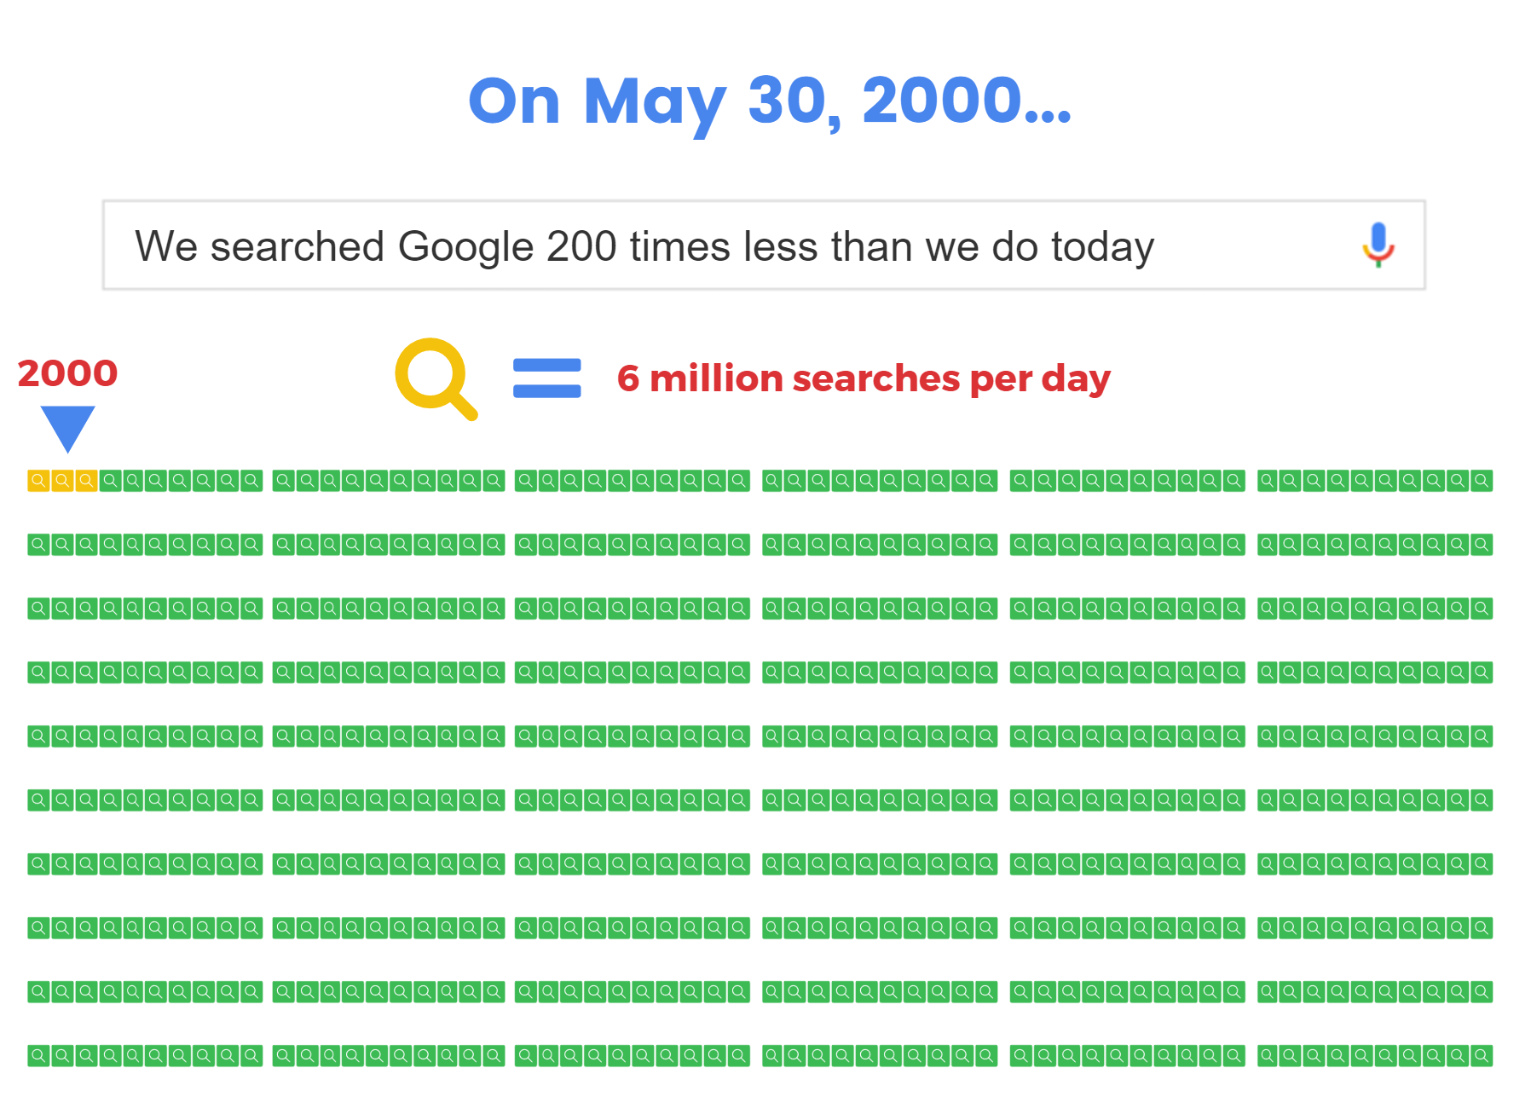Viewport: 1531px width, 1097px height.
Task: Click the last green icon in the second row
Action: (1482, 545)
